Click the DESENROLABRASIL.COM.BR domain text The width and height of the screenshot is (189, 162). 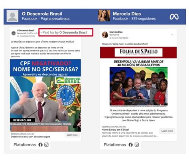point(22,134)
